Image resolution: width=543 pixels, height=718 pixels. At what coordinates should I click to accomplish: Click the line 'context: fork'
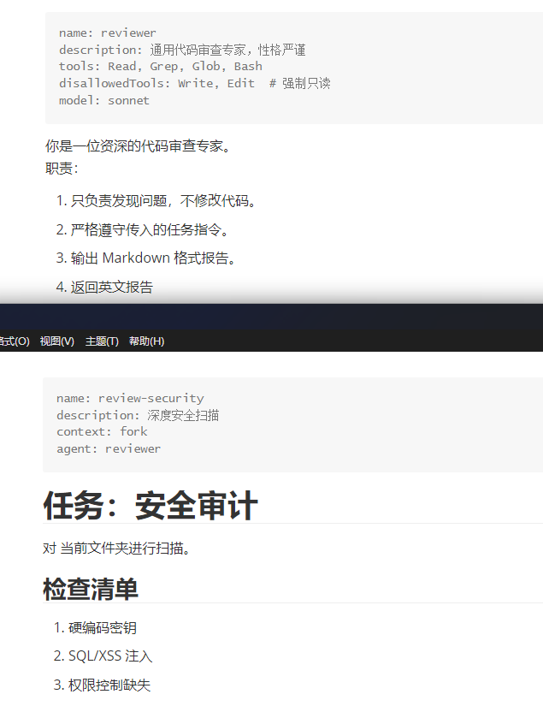[x=102, y=432]
